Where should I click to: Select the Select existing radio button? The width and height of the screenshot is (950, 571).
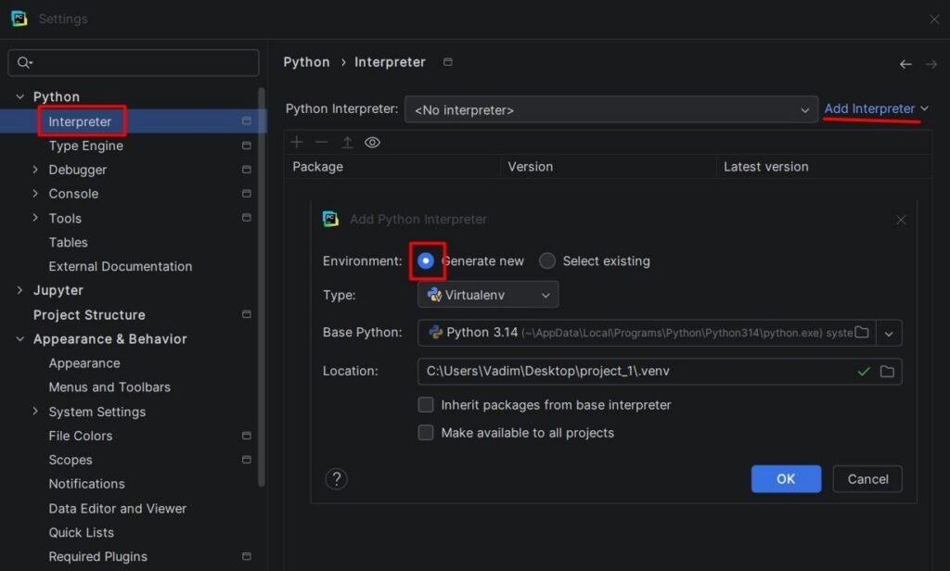point(547,261)
